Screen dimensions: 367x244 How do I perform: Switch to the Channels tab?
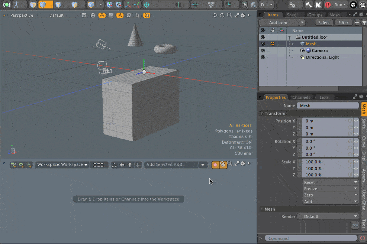[x=301, y=97]
